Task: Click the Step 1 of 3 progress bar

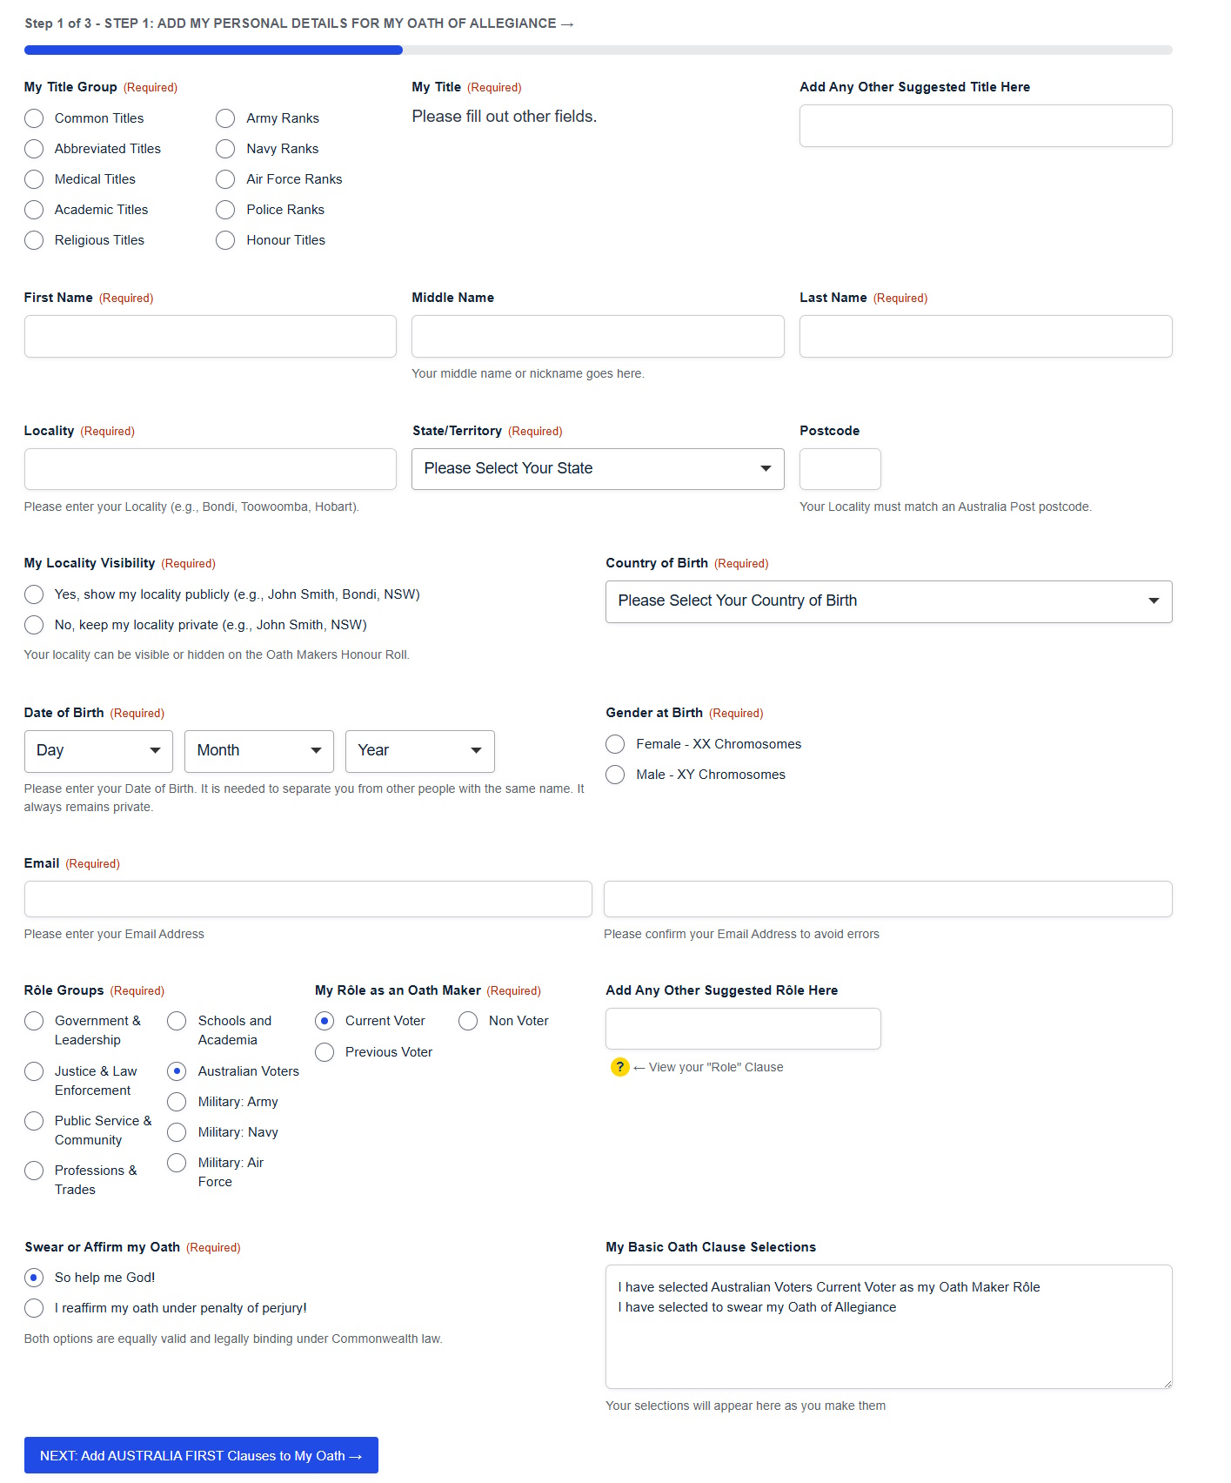Action: 598,50
